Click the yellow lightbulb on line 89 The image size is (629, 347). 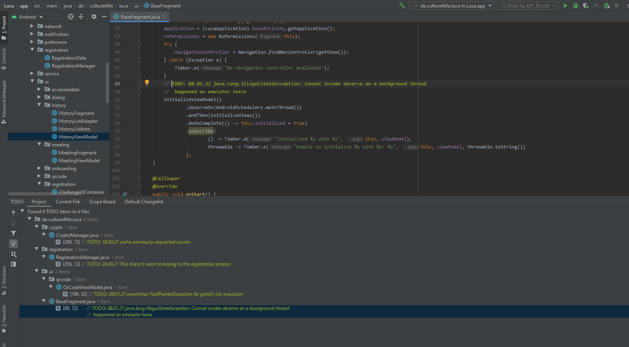pos(147,83)
